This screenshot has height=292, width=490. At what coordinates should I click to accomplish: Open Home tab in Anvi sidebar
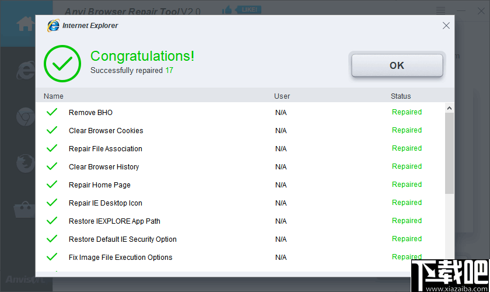(26, 24)
